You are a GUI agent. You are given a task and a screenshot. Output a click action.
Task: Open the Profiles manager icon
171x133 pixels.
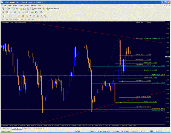point(8,8)
